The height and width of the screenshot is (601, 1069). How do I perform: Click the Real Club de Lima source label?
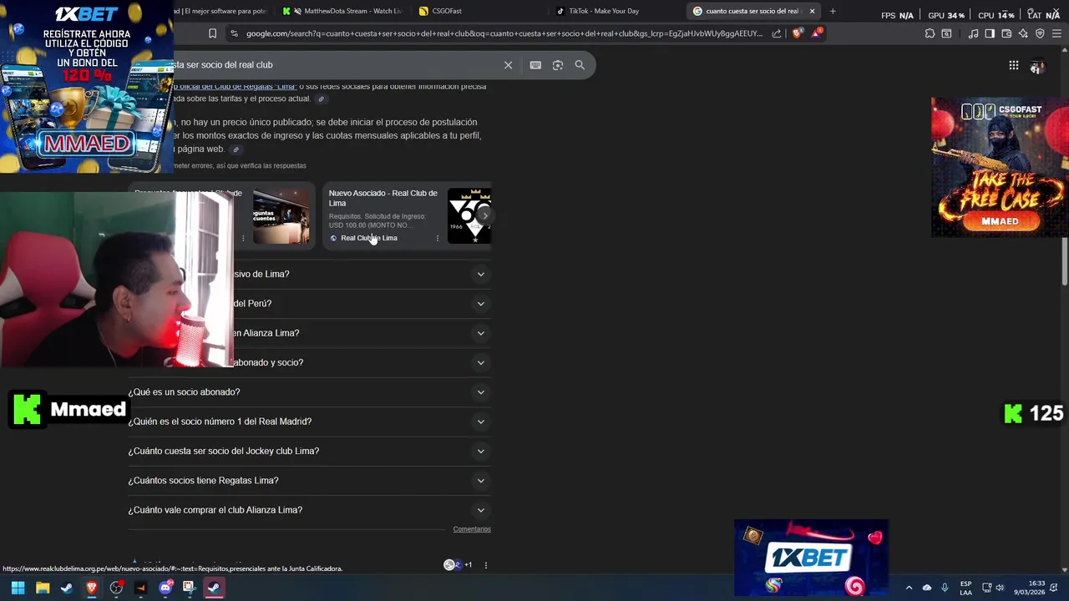[x=368, y=238]
